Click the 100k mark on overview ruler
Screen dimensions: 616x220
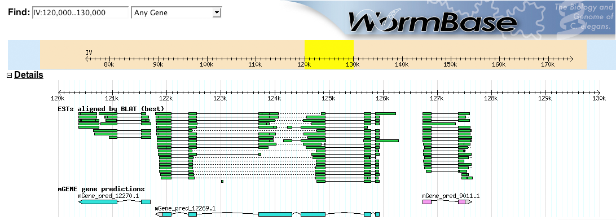click(206, 64)
